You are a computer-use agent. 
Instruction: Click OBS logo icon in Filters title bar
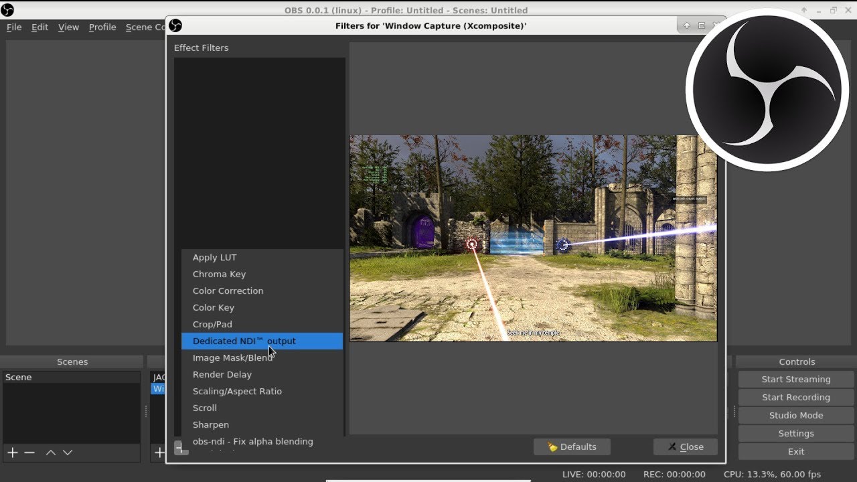(175, 25)
